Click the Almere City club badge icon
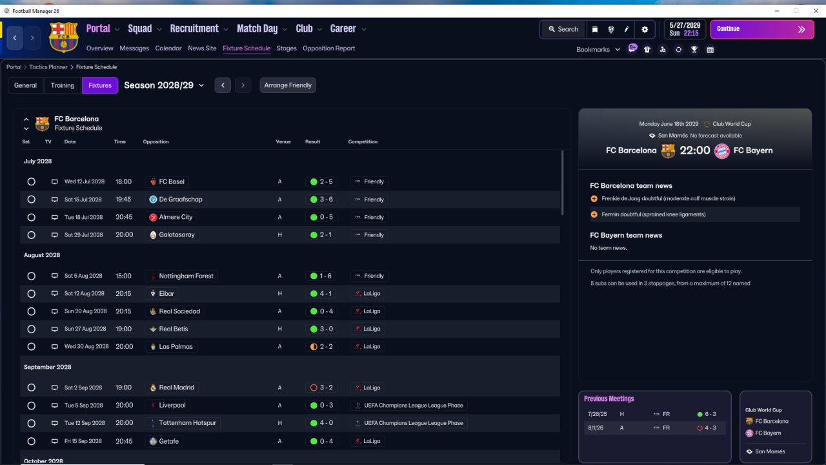The width and height of the screenshot is (826, 465). click(x=153, y=218)
